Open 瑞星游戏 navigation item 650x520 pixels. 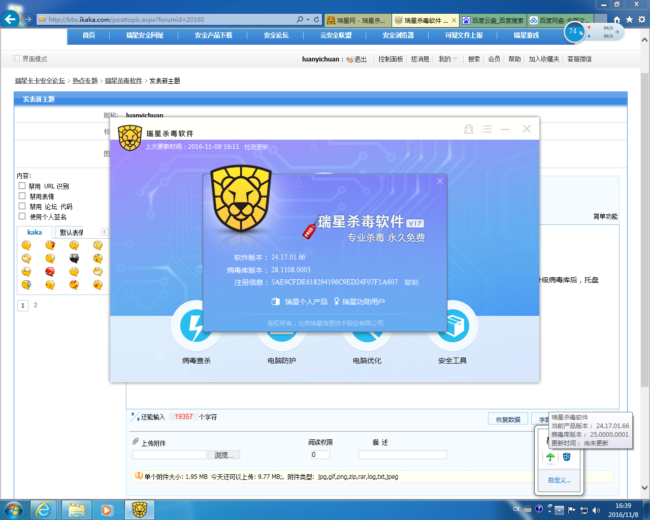tap(526, 35)
